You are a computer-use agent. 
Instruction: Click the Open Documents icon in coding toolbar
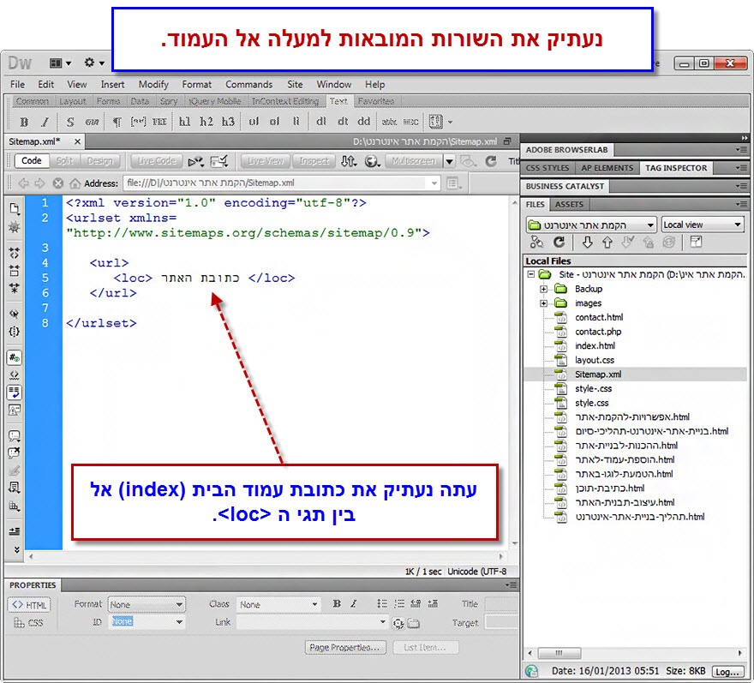tap(15, 209)
